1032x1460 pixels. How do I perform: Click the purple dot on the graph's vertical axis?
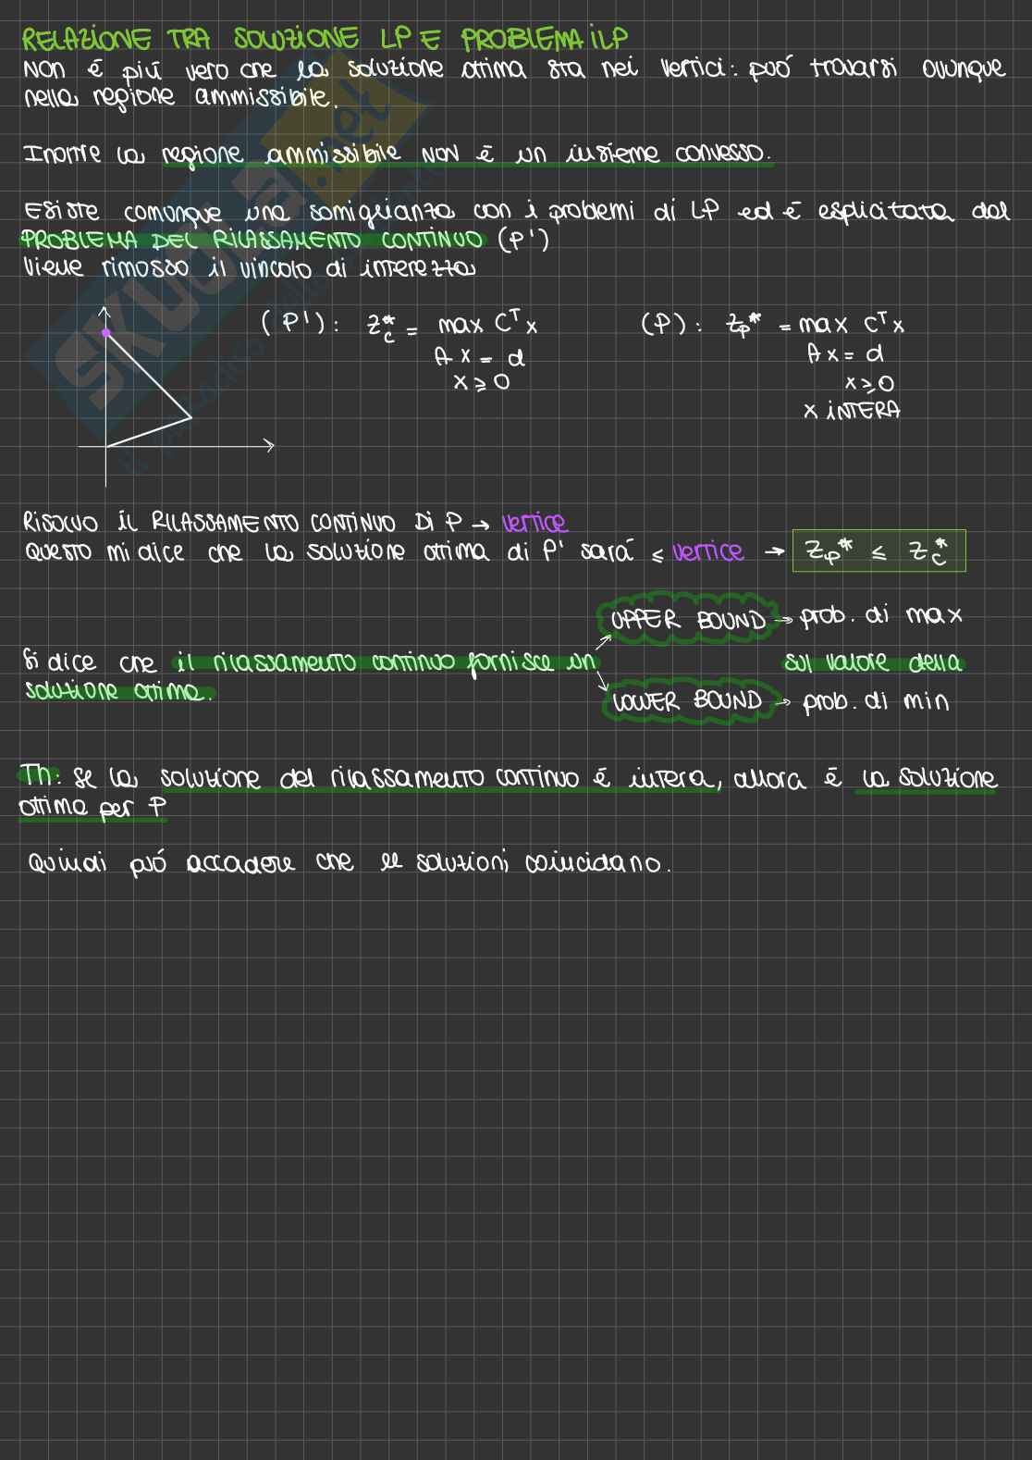point(105,332)
